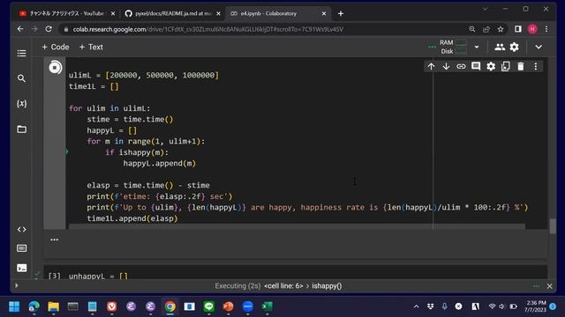
Task: Open File Explorer from taskbar
Action: [53, 306]
